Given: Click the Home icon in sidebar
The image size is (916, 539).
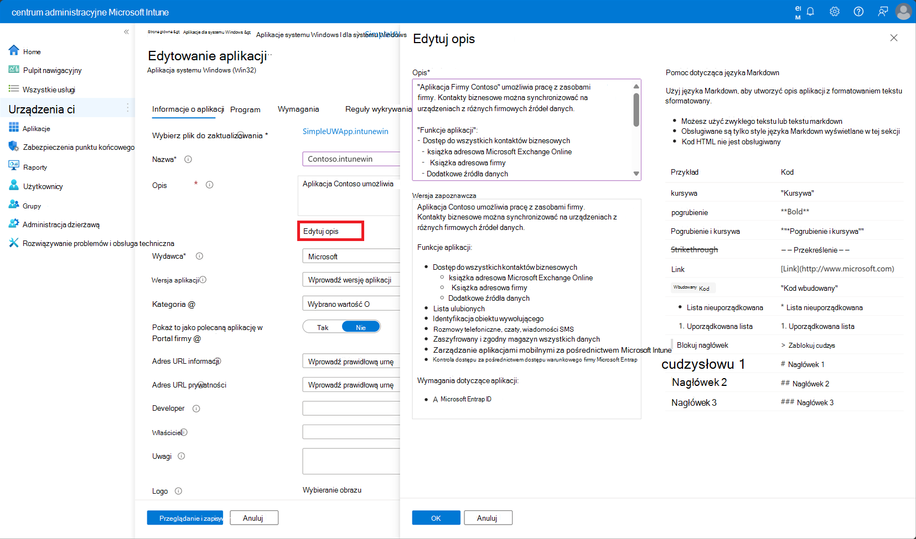Looking at the screenshot, I should (14, 50).
